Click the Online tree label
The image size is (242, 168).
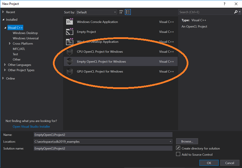click(10, 78)
